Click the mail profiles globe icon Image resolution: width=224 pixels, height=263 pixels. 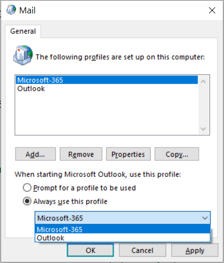coord(23,55)
